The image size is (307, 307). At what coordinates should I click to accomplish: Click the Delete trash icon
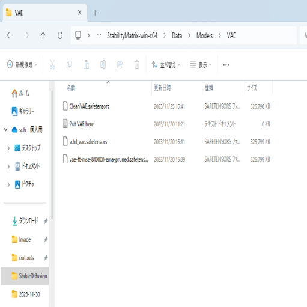click(137, 65)
